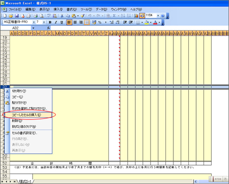Click the horizontal scrollbar left arrow
This screenshot has width=229, height=184.
click(x=196, y=181)
